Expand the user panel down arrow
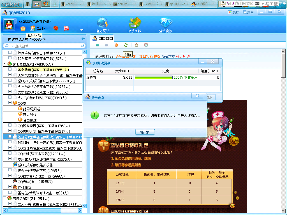The image size is (287, 215). point(82,30)
